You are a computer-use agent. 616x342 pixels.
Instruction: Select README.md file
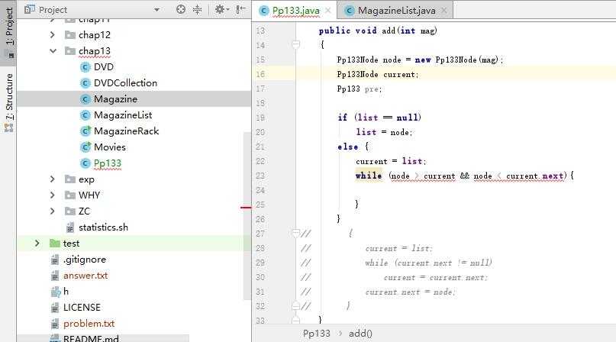coord(91,338)
